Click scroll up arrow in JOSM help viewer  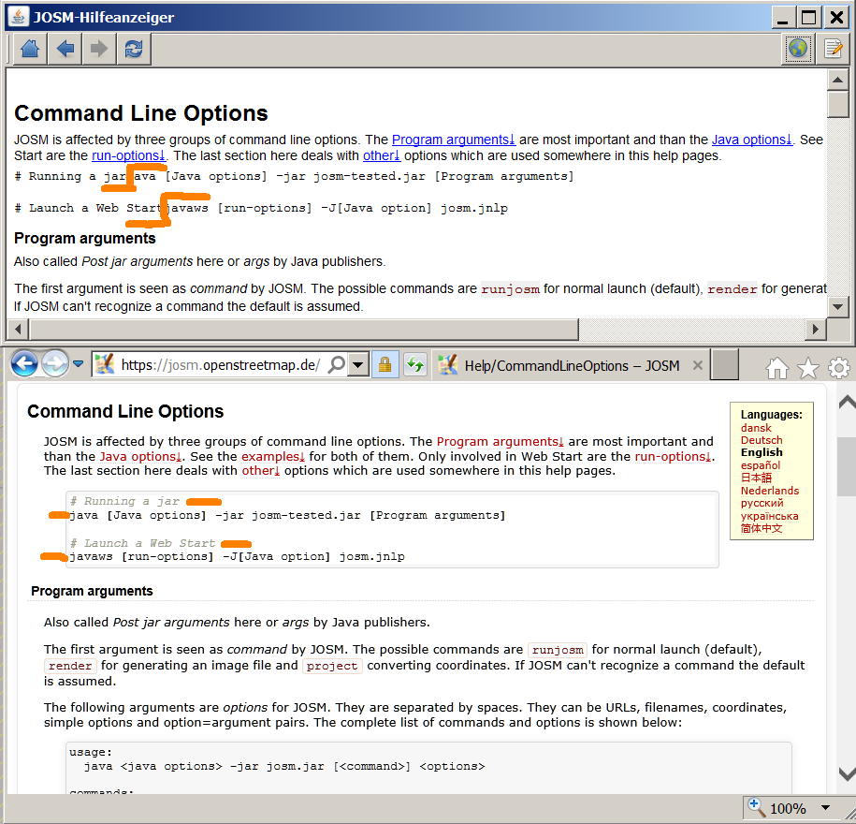[837, 81]
